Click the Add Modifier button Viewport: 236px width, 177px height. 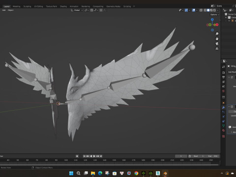(232, 72)
